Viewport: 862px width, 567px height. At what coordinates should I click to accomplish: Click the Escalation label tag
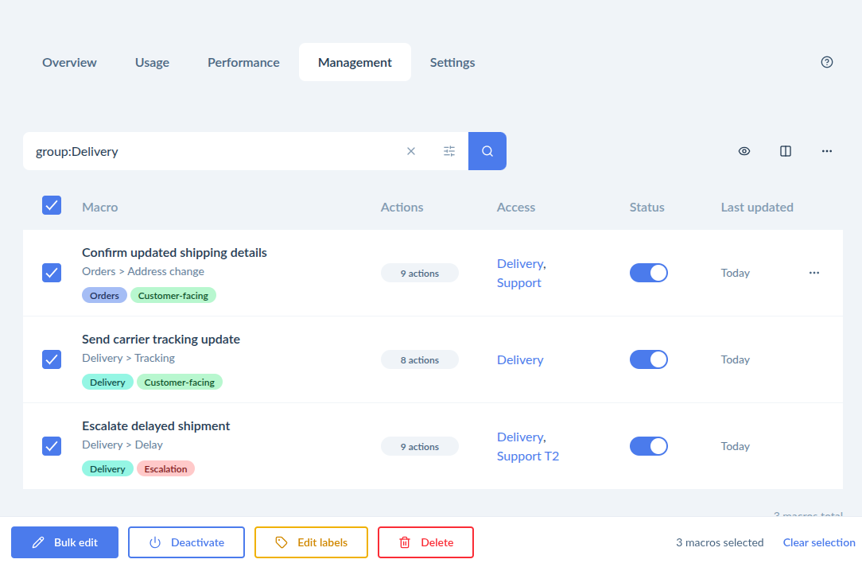point(165,469)
